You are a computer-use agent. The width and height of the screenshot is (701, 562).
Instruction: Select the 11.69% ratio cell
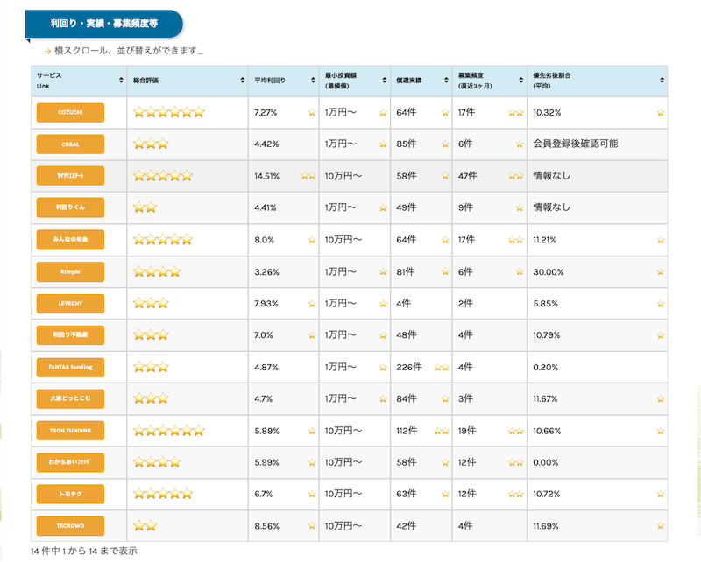click(598, 526)
